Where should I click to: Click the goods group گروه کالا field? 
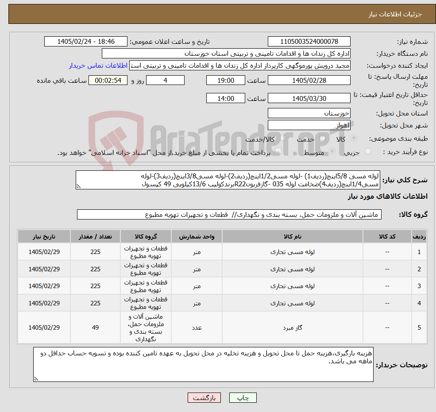229,214
